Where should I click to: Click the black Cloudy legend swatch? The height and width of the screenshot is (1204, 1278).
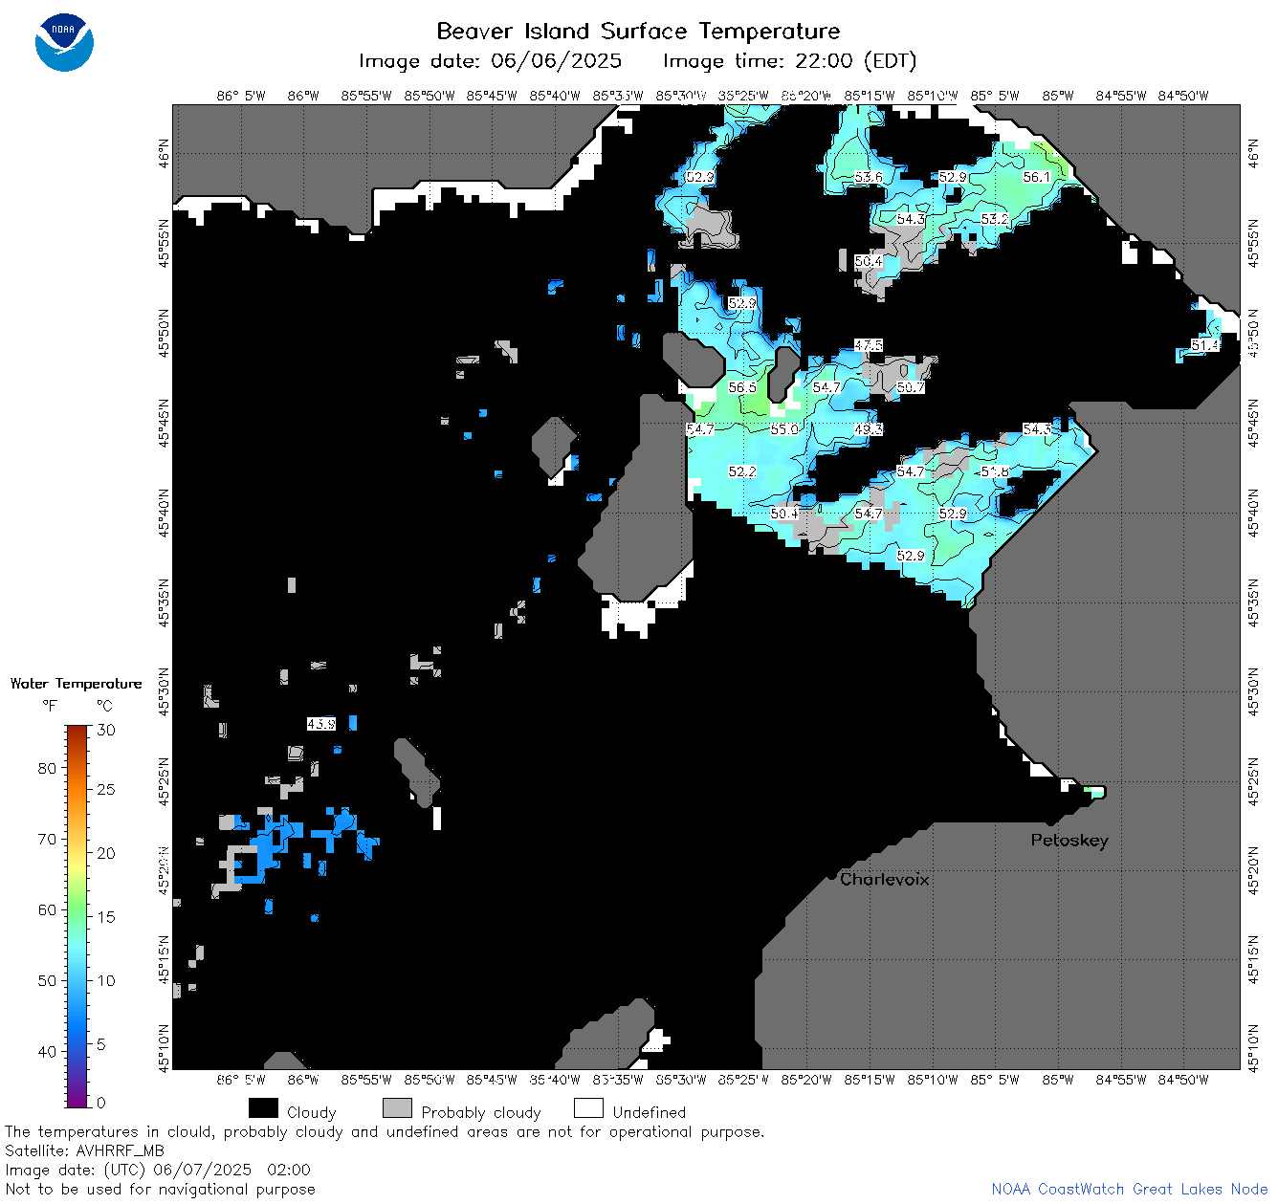[x=263, y=1108]
